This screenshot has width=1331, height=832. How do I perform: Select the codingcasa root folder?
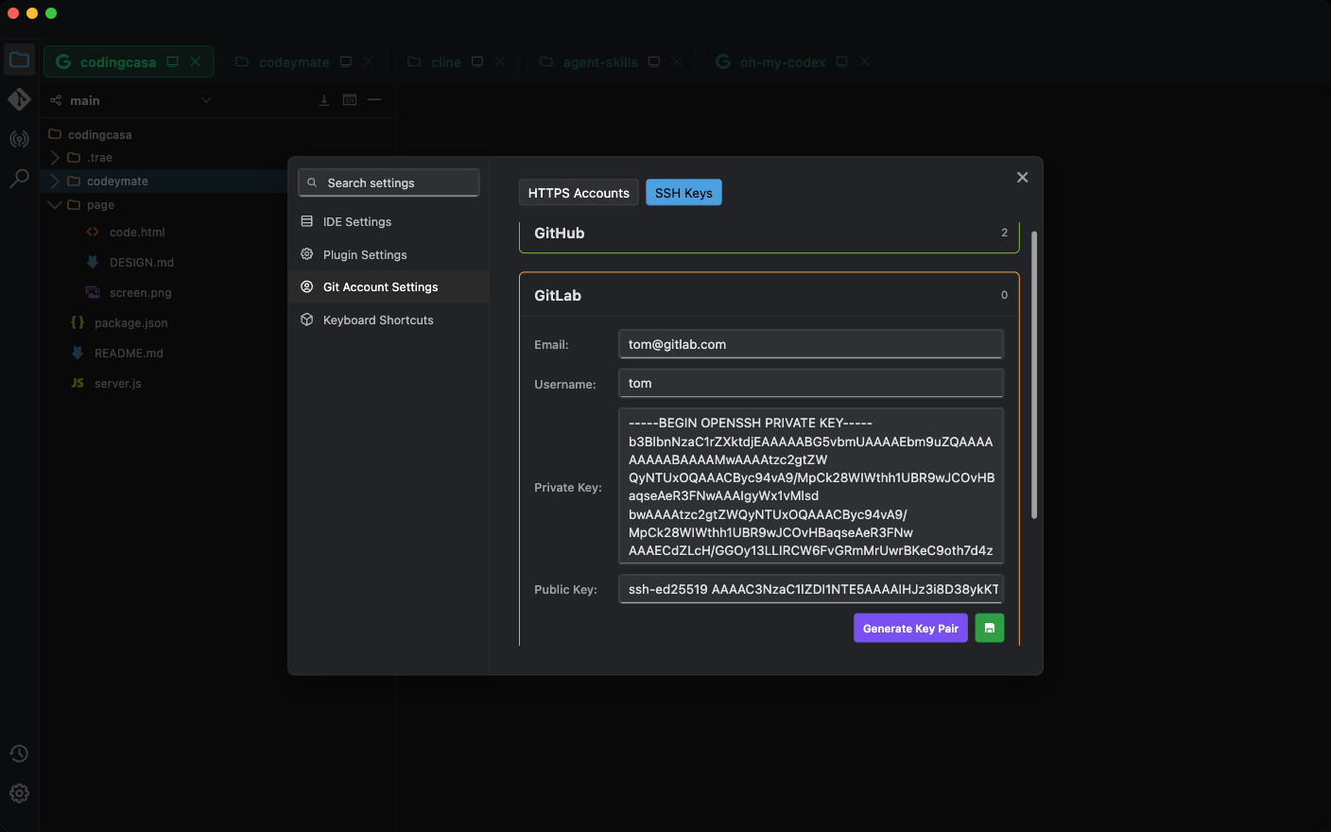pos(99,134)
